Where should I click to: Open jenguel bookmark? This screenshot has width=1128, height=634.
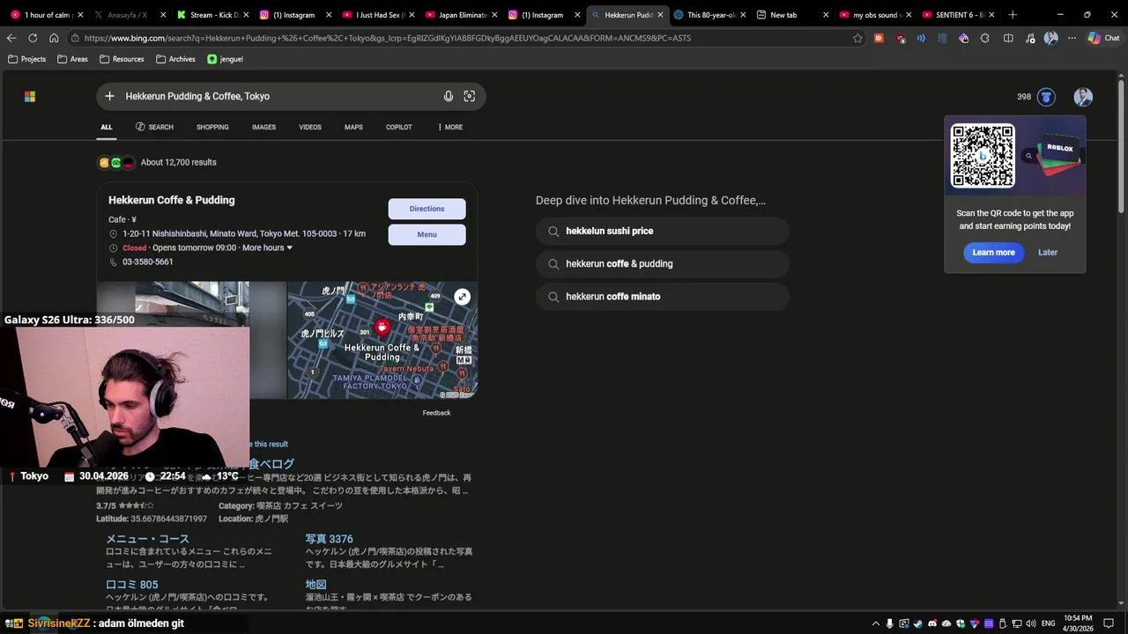click(225, 59)
